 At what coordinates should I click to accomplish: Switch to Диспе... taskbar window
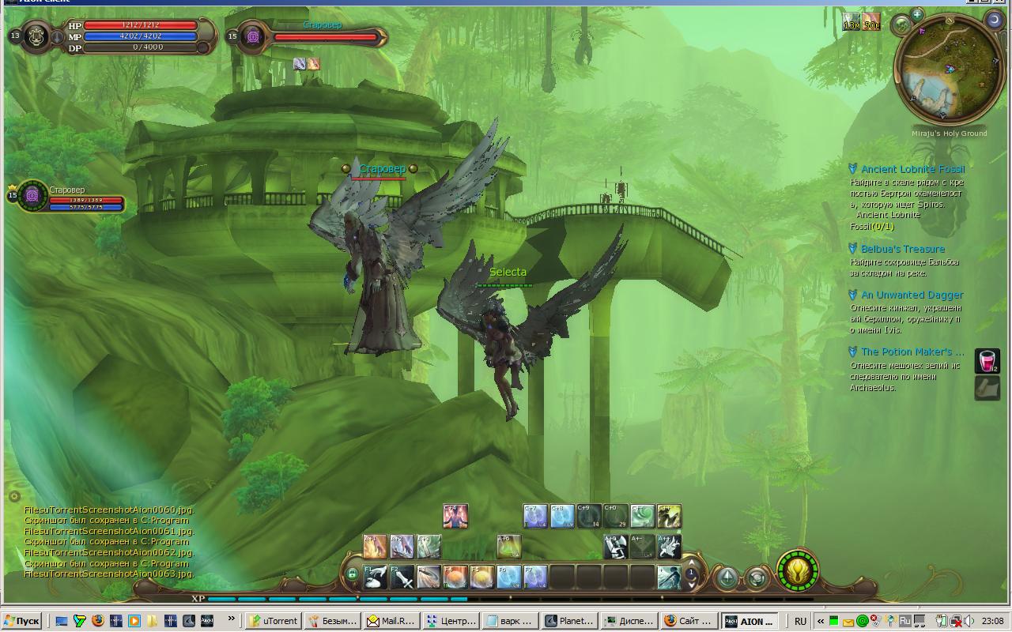tap(629, 621)
